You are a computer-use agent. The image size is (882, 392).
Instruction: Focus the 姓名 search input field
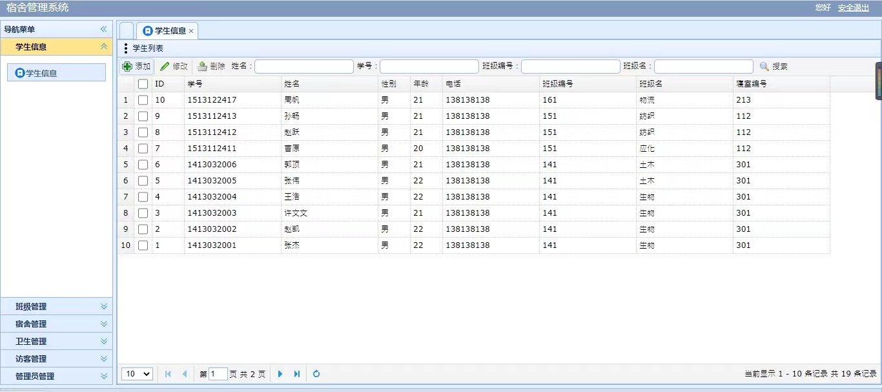[304, 67]
